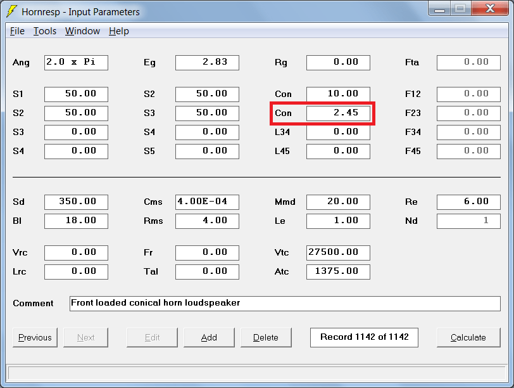
Task: Click the Lrc input field
Action: pyautogui.click(x=76, y=272)
